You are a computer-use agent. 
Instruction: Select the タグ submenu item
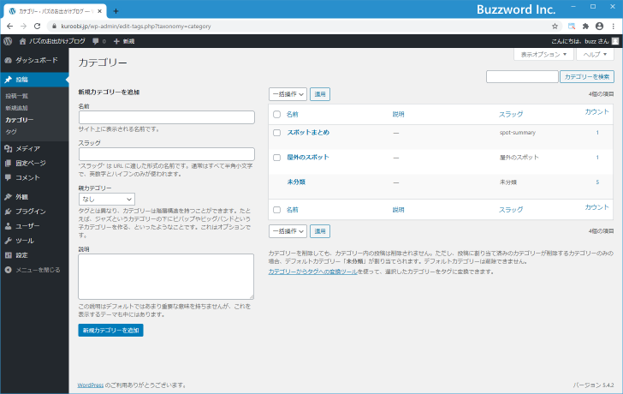(10, 132)
